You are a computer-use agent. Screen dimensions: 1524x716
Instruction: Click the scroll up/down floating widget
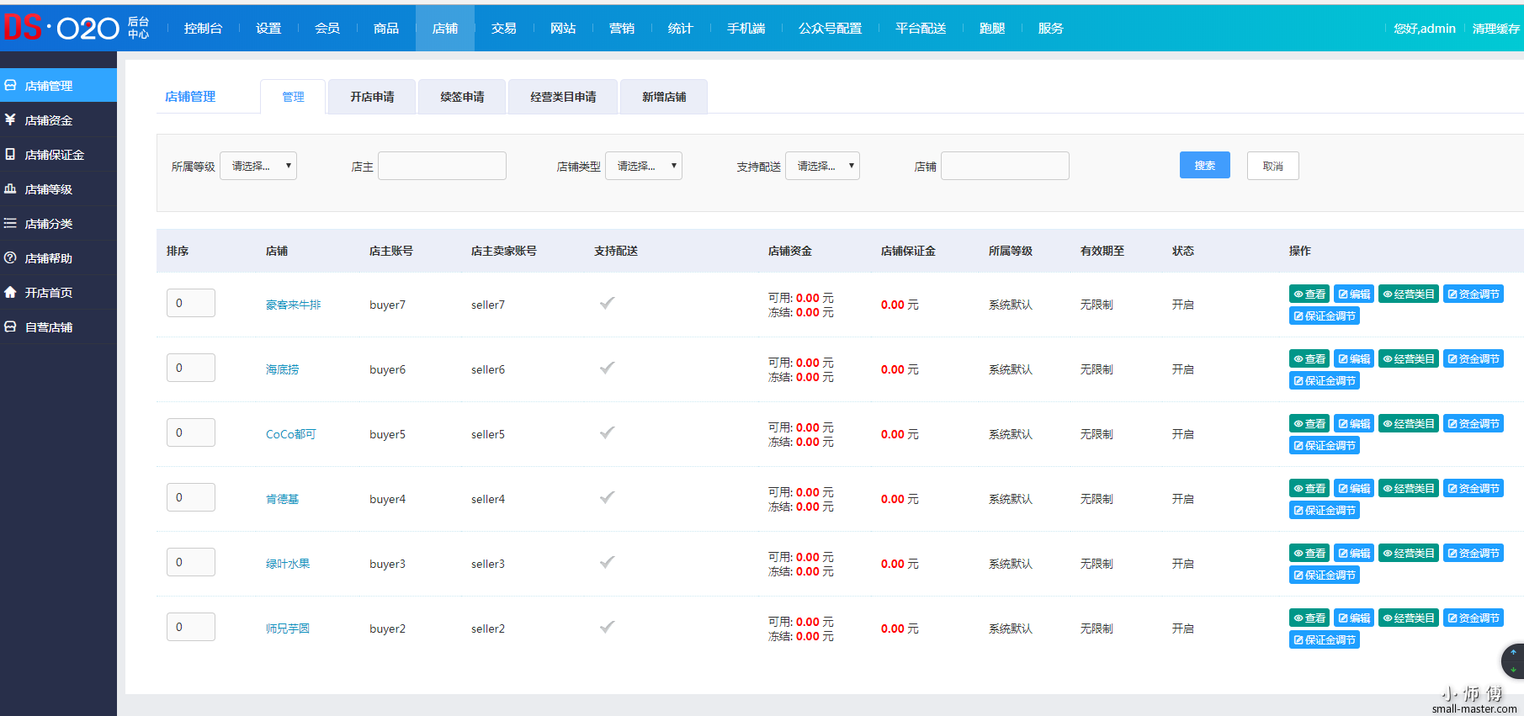[x=1513, y=661]
